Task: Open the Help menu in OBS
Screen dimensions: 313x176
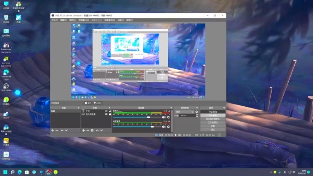Action: (130, 20)
